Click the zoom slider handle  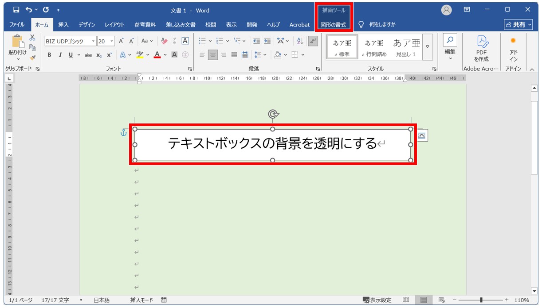pyautogui.click(x=481, y=300)
